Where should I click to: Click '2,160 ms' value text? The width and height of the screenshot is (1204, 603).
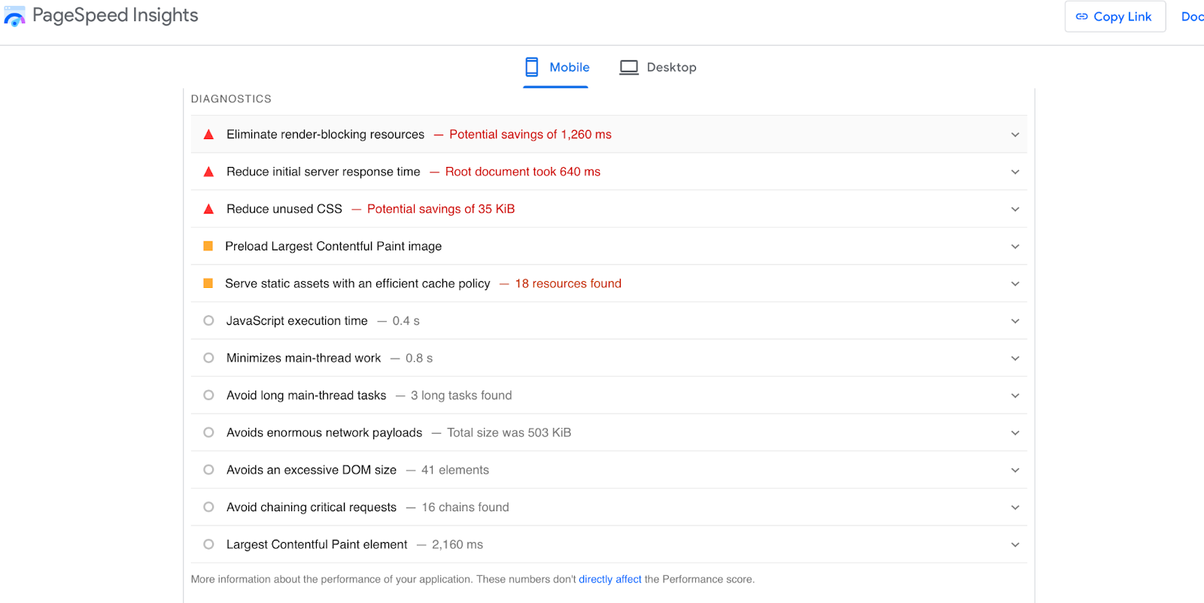pyautogui.click(x=458, y=544)
